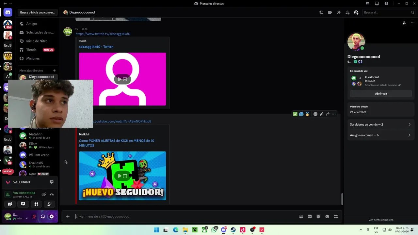Open the sebasgg14xd0 - Twitch embed title
This screenshot has width=418, height=235.
pyautogui.click(x=96, y=47)
